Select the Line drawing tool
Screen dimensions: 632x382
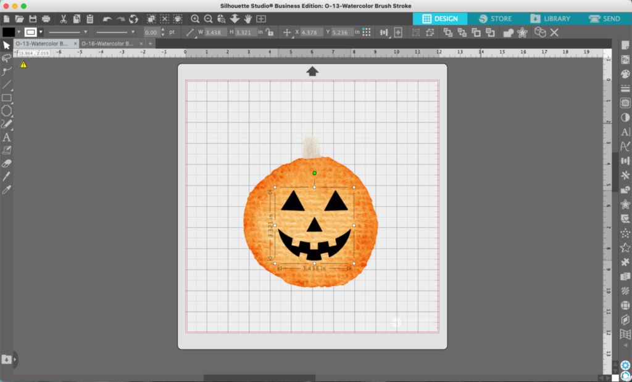tap(6, 84)
